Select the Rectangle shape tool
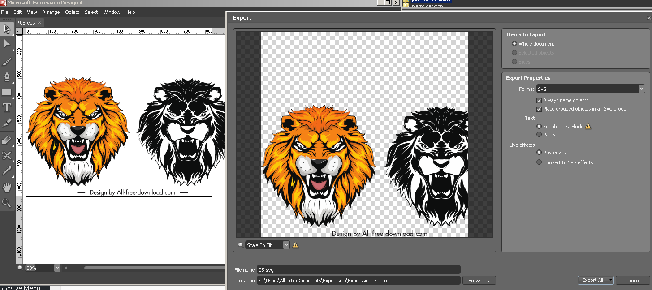This screenshot has height=290, width=652. point(7,93)
